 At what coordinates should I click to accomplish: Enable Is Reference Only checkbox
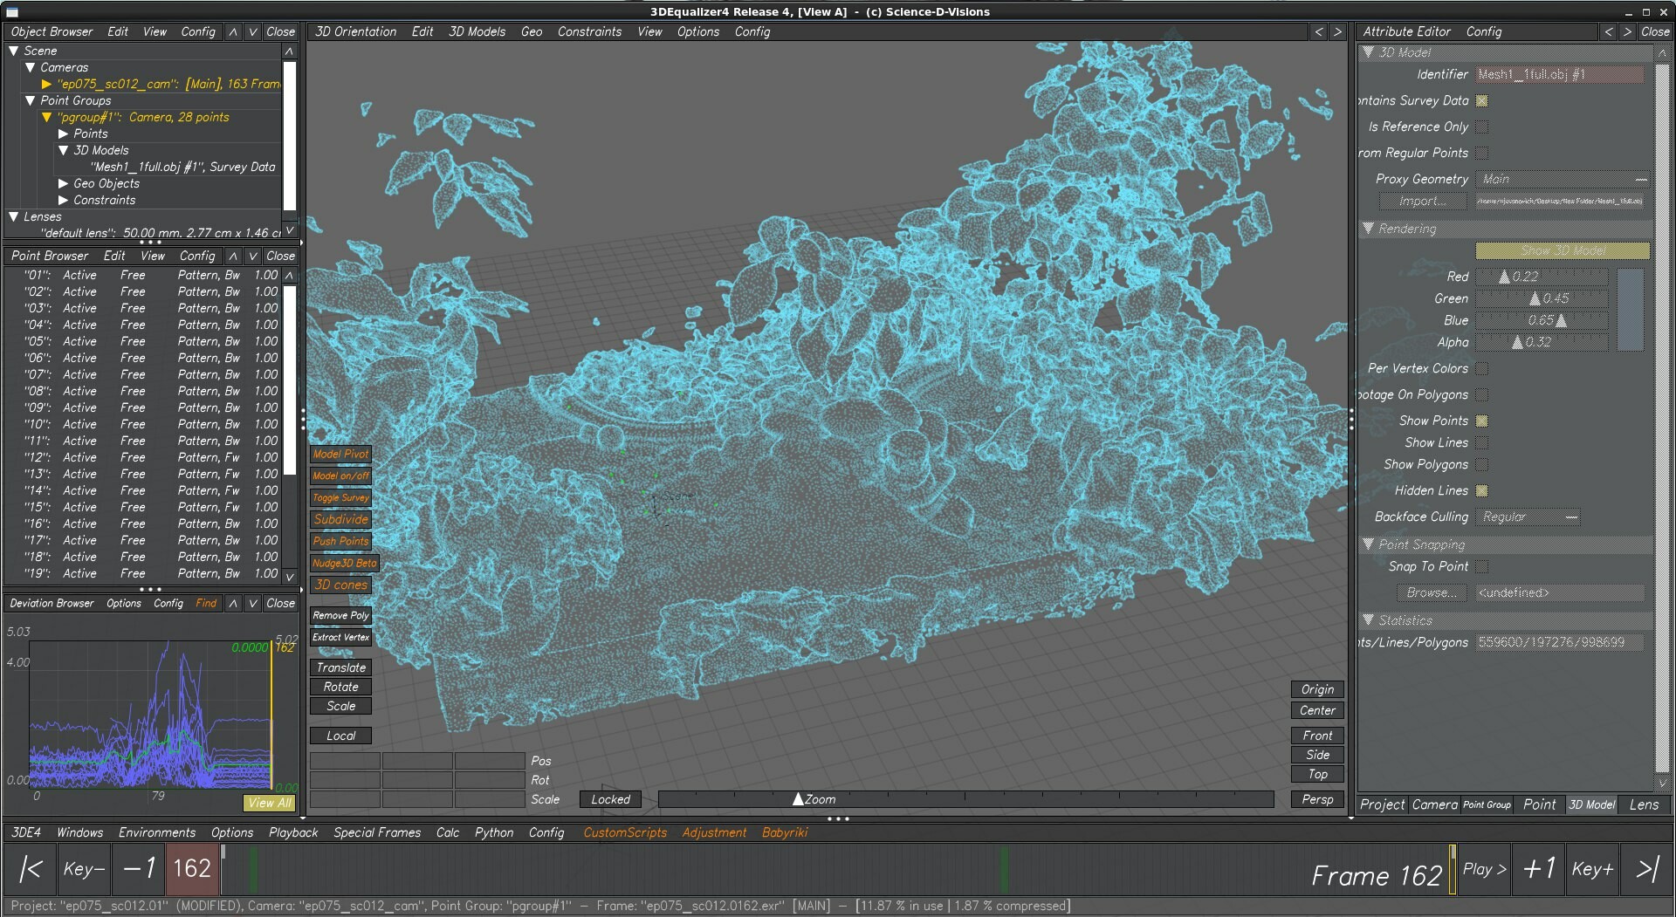point(1481,127)
